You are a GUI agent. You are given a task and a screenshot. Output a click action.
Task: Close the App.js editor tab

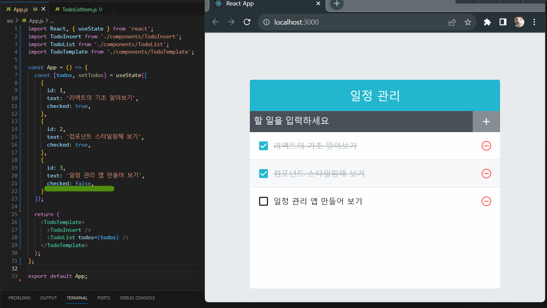point(43,9)
